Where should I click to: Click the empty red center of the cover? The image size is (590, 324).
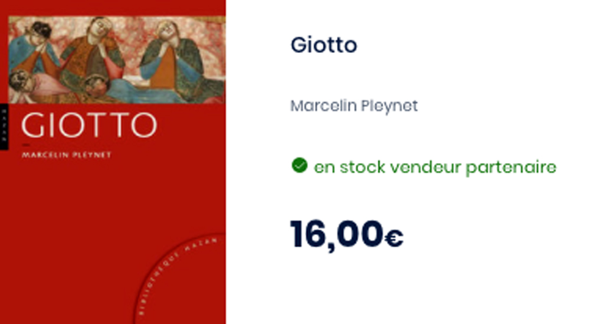pos(112,224)
